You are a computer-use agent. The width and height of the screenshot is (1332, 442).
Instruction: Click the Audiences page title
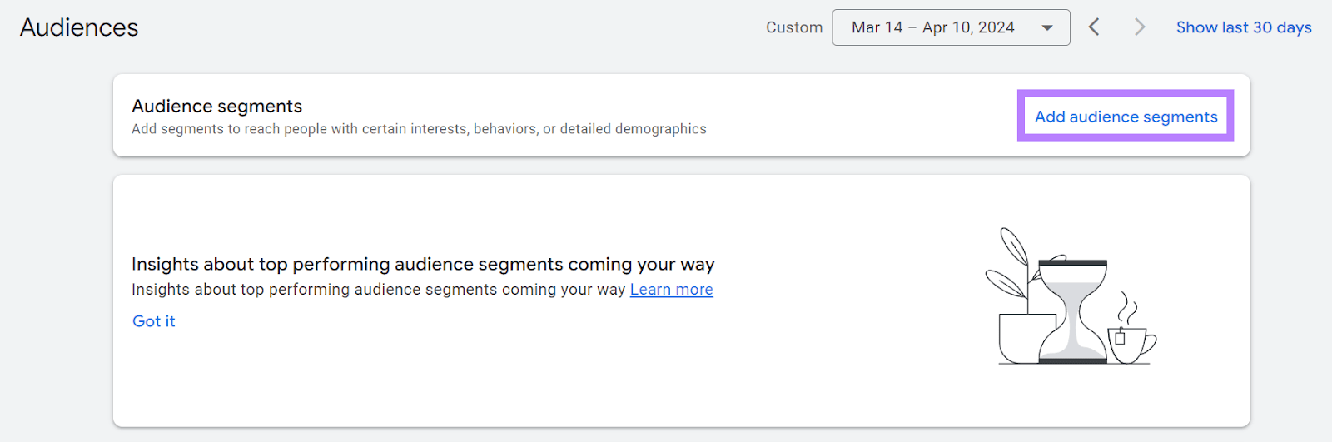[79, 27]
